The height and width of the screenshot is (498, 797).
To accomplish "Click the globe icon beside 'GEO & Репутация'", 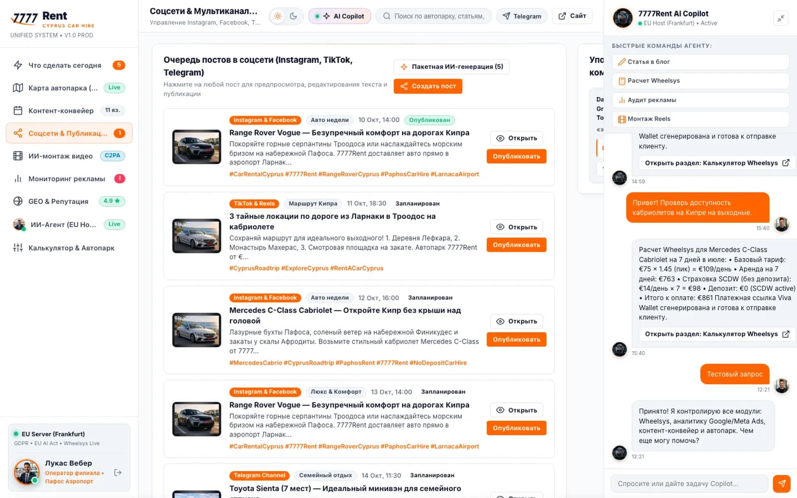I will 18,201.
